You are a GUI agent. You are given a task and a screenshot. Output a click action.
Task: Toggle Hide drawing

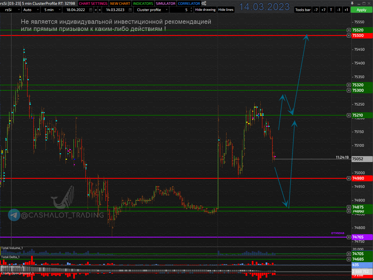click(x=205, y=10)
